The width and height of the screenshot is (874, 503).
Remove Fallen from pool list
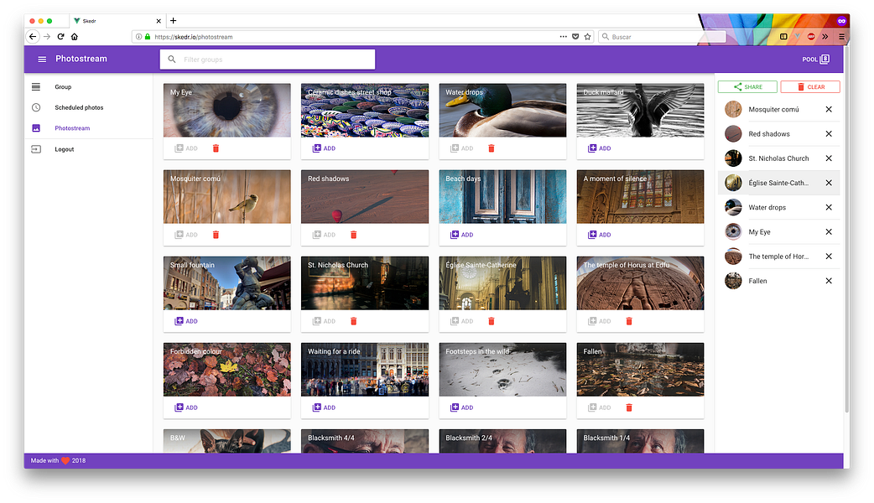(829, 281)
